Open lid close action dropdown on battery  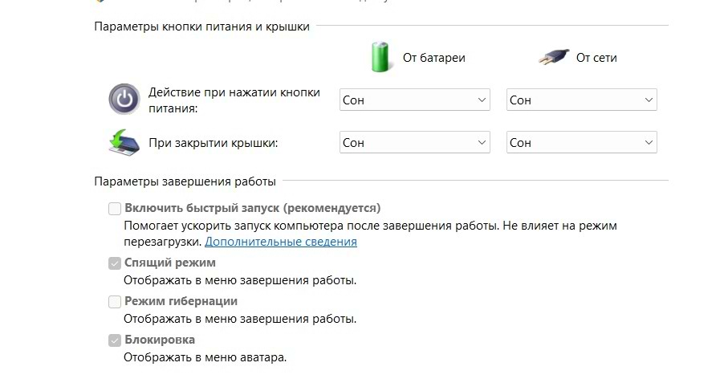coord(415,142)
